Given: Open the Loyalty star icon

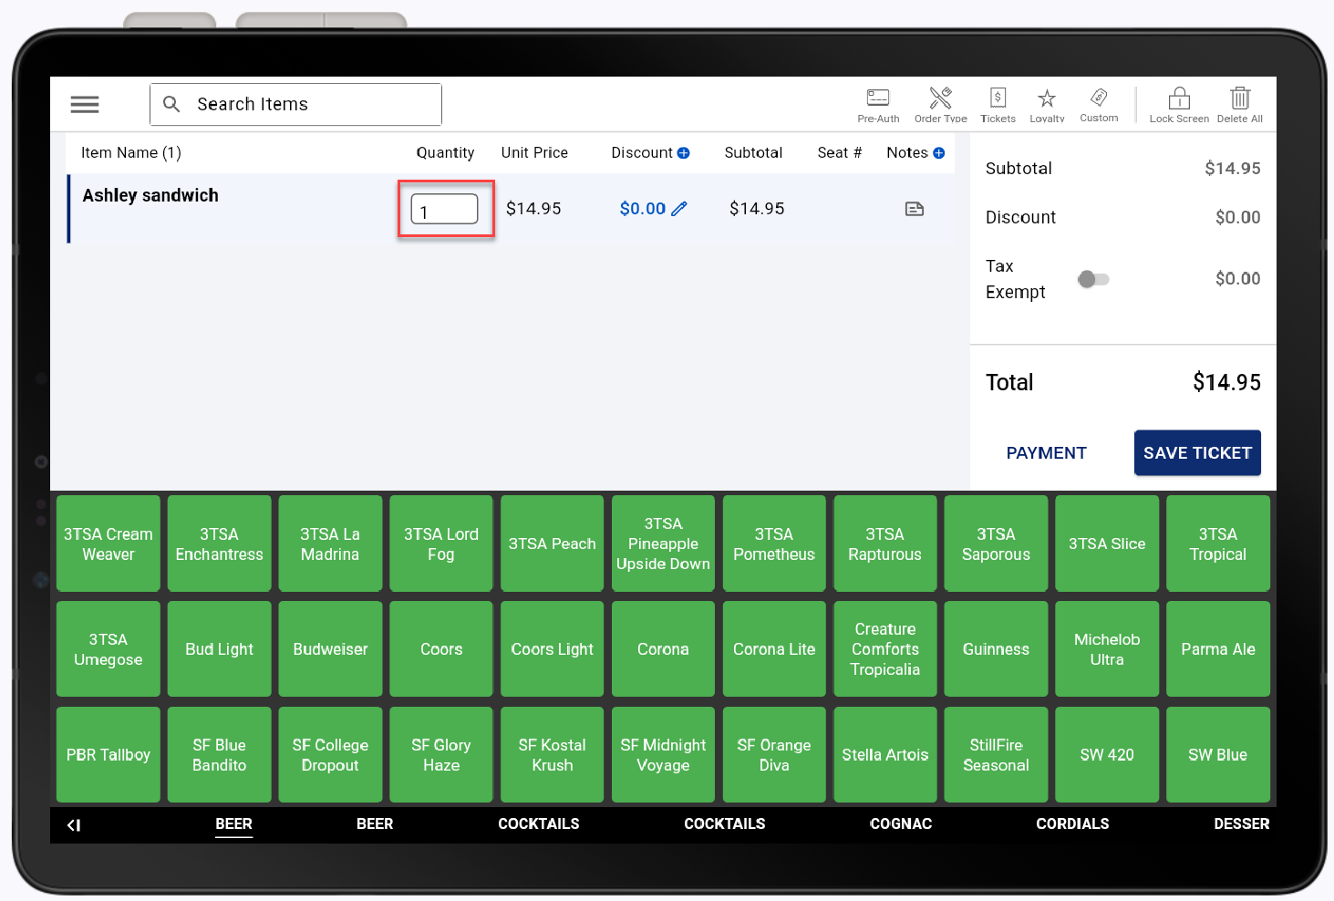Looking at the screenshot, I should [1047, 98].
